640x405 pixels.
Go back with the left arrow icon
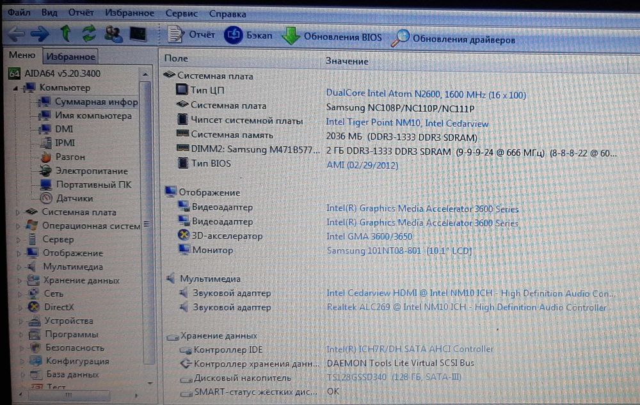point(17,33)
